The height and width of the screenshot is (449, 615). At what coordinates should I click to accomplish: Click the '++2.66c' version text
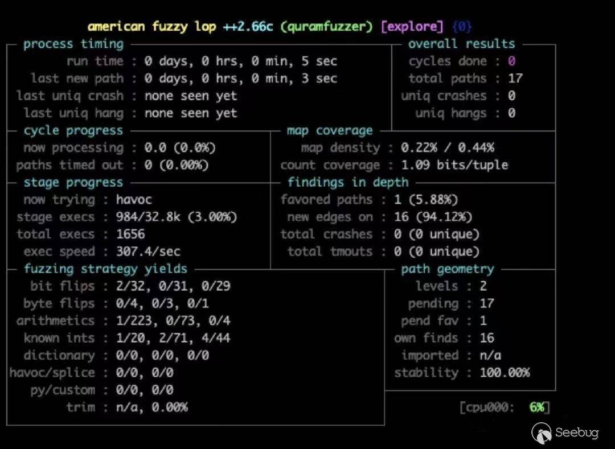248,27
